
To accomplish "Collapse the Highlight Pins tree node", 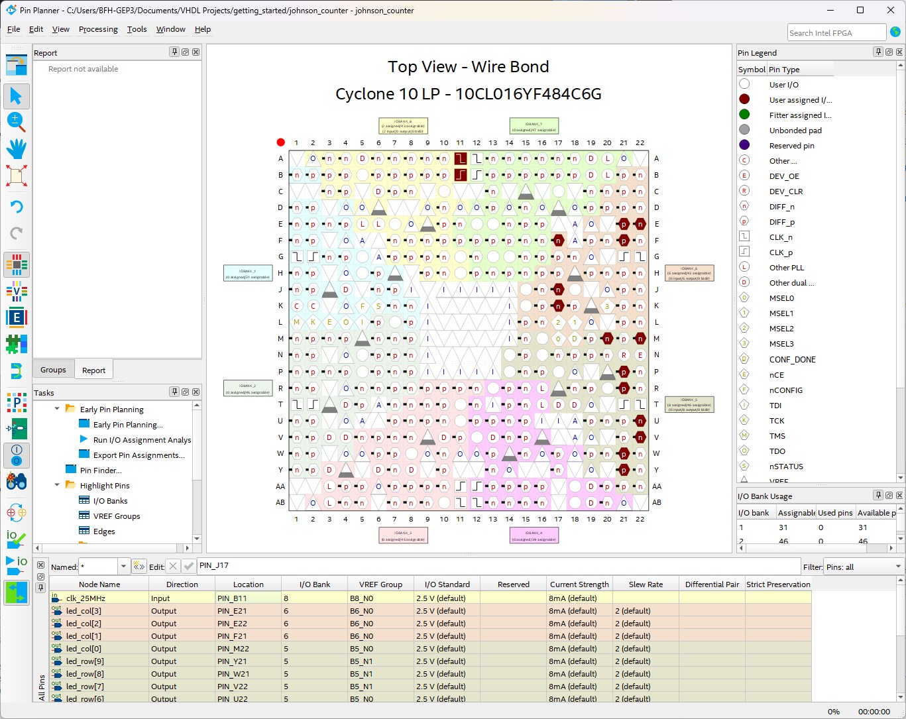I will click(57, 485).
